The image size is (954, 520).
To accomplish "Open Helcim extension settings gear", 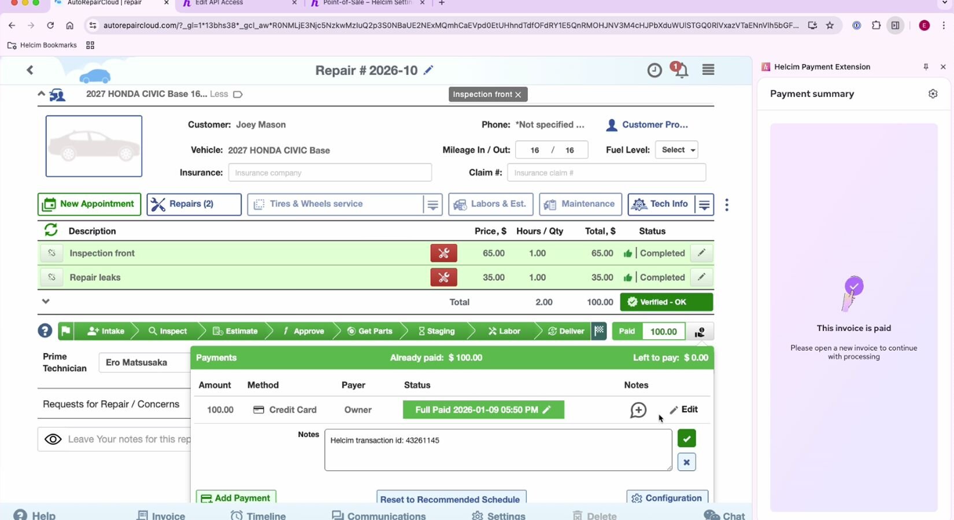I will 933,94.
